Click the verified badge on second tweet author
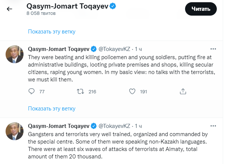The width and height of the screenshot is (225, 164). point(94,126)
